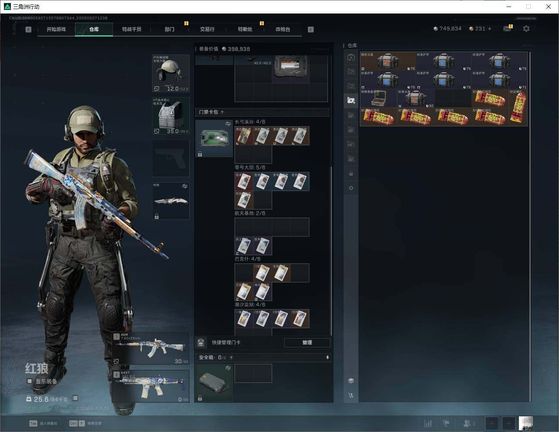Swap the melee knife using arrows icon
Screen dimensions: 559x432
[185, 186]
